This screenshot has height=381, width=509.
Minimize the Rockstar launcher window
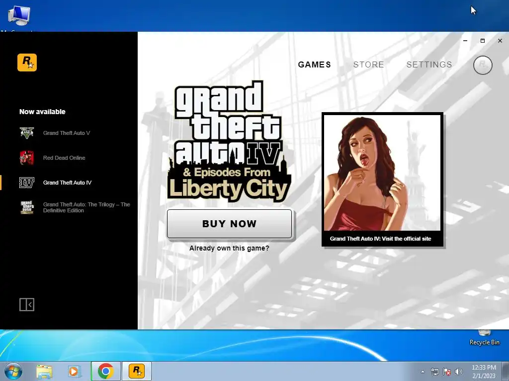(x=465, y=41)
